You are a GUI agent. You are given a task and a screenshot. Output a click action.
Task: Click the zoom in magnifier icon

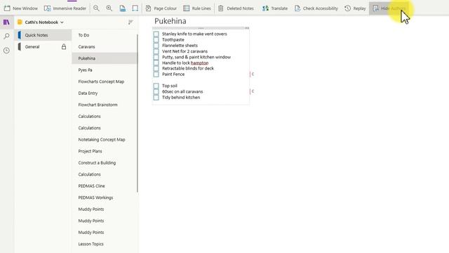click(x=109, y=8)
